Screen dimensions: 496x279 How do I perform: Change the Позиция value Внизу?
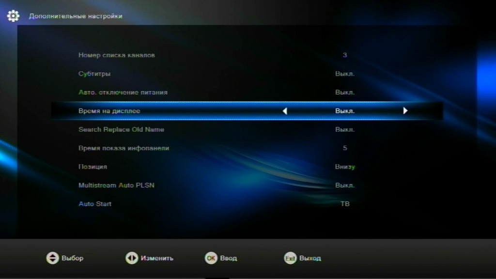[345, 167]
